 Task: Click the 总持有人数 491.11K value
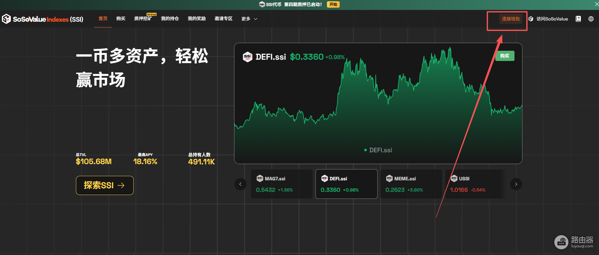point(202,161)
